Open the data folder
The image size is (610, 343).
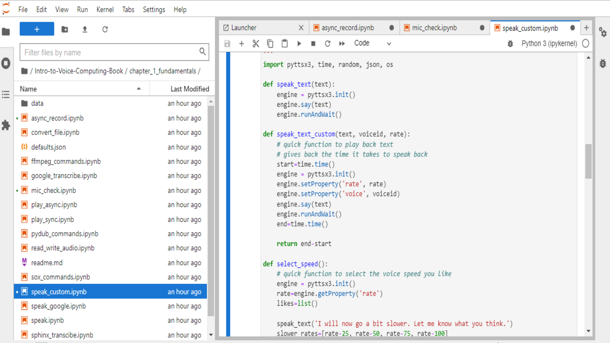coord(111,103)
